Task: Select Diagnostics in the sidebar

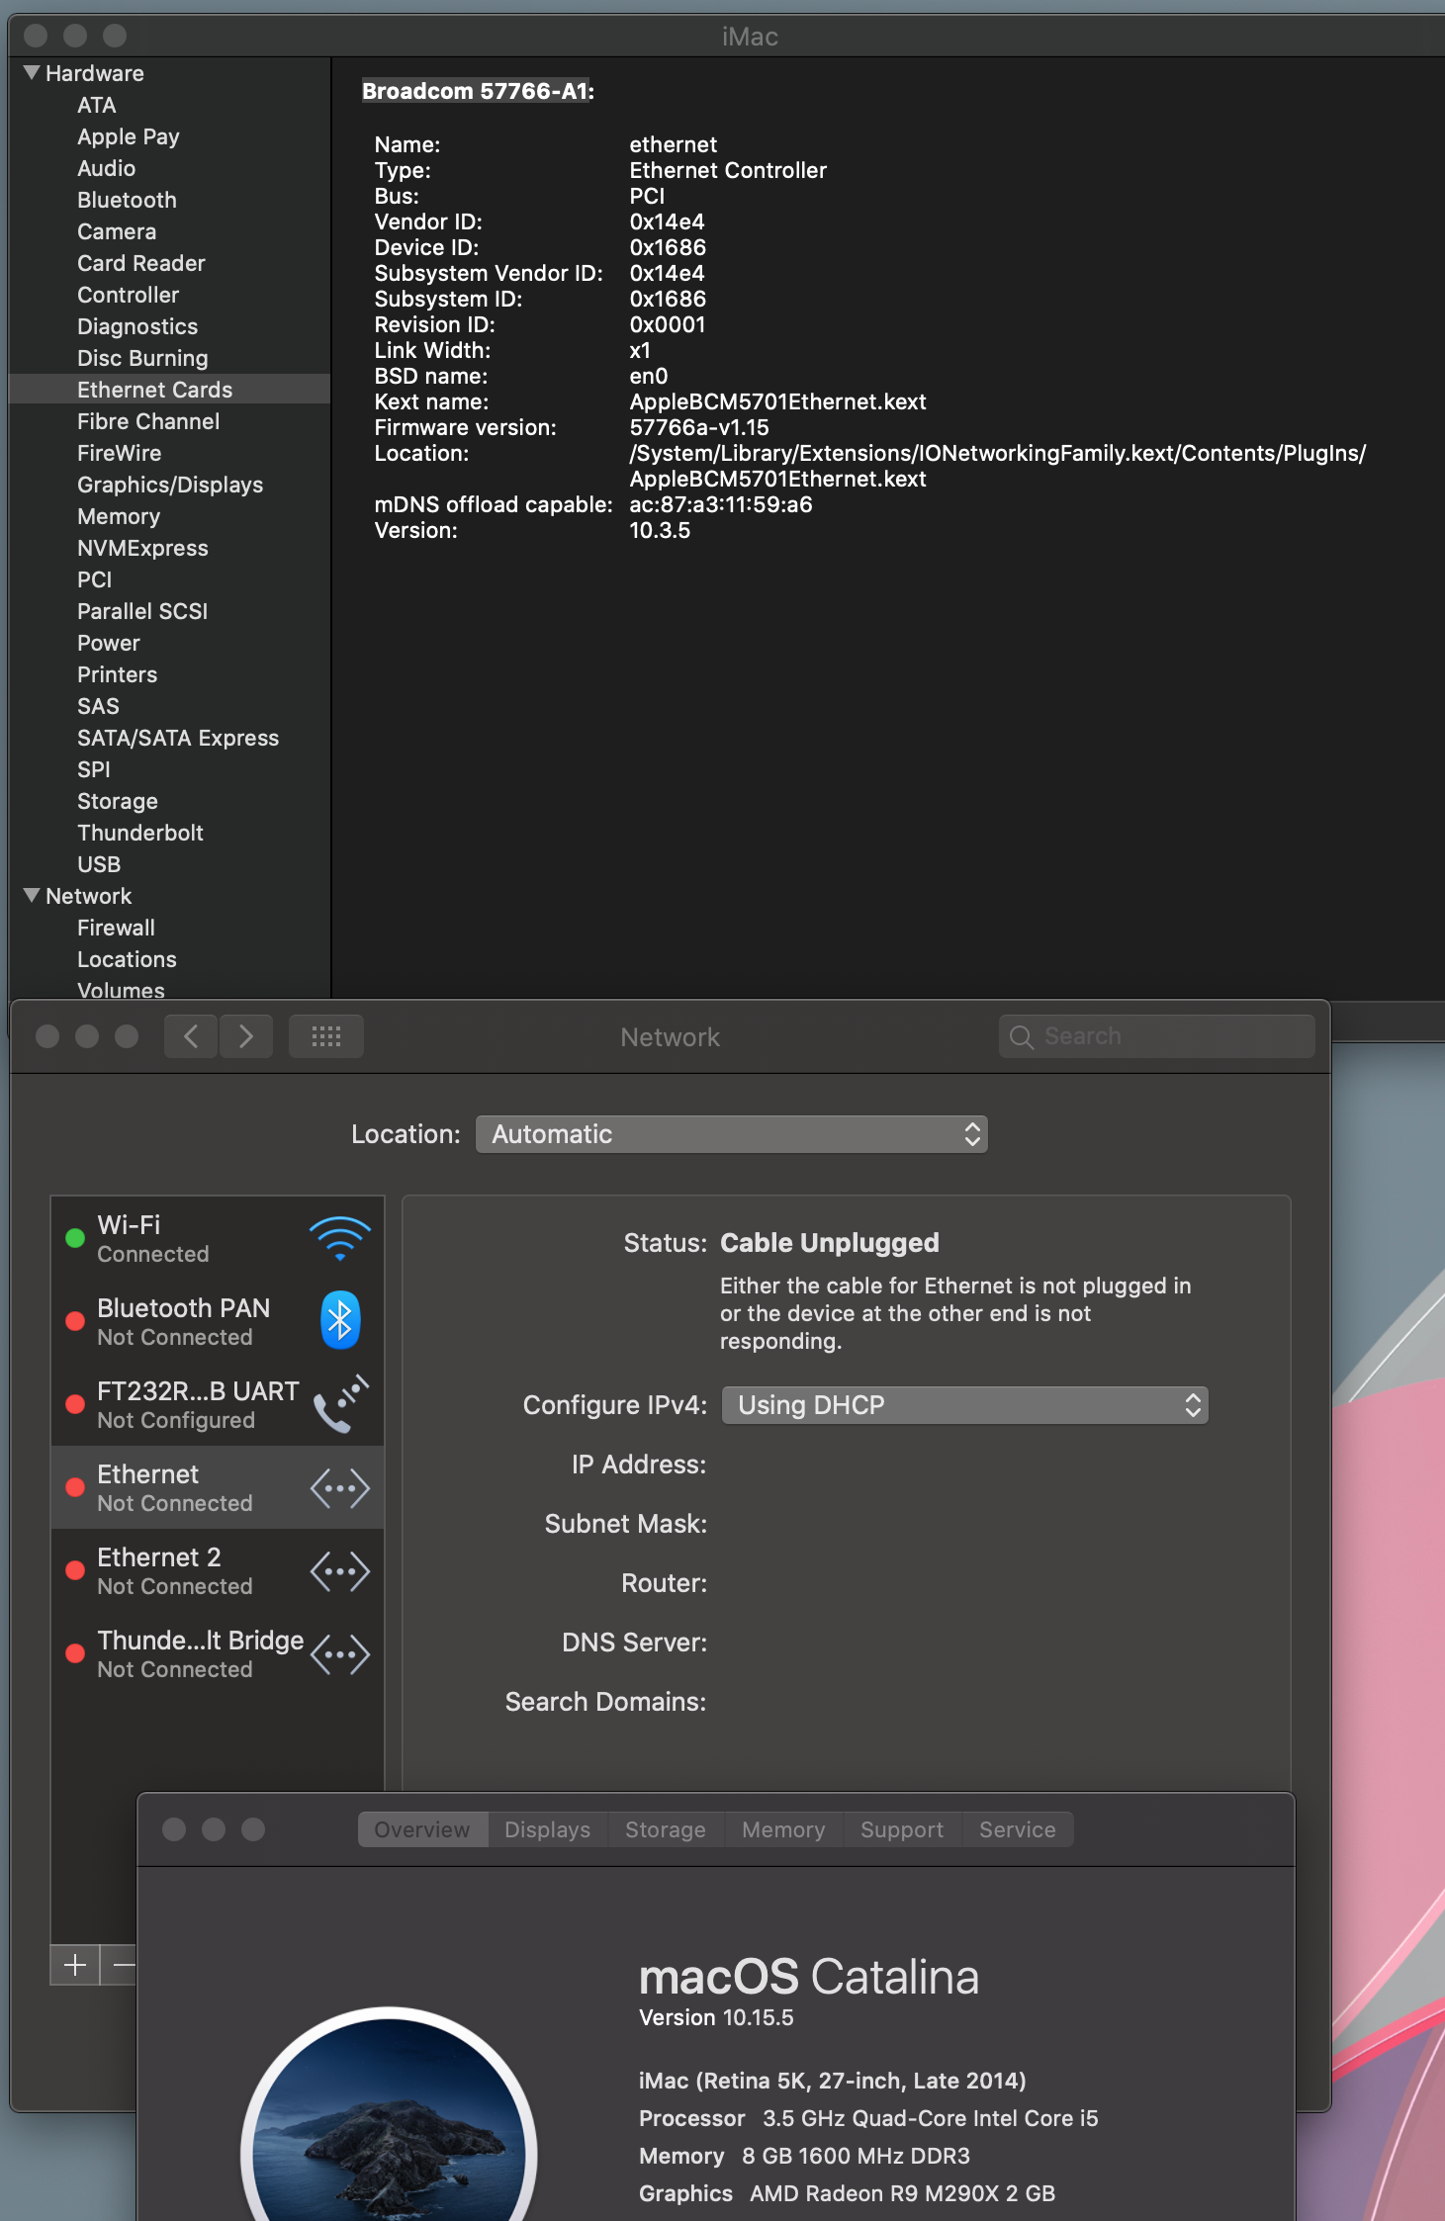Action: 170,326
